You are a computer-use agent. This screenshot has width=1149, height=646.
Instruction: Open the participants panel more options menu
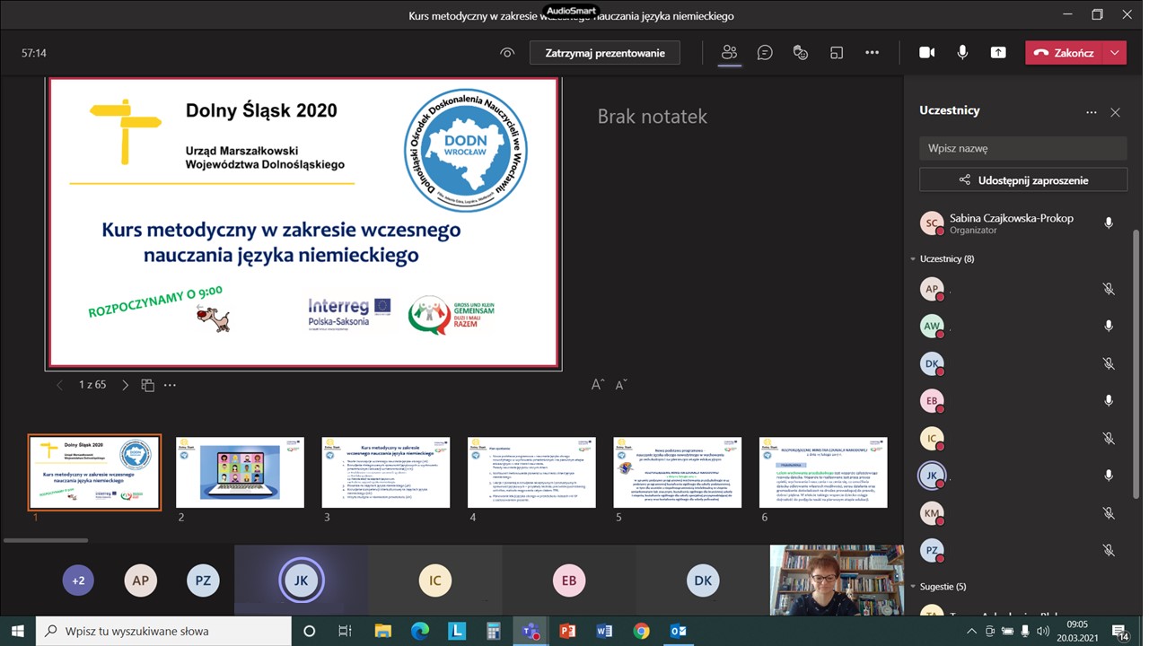coord(1091,112)
